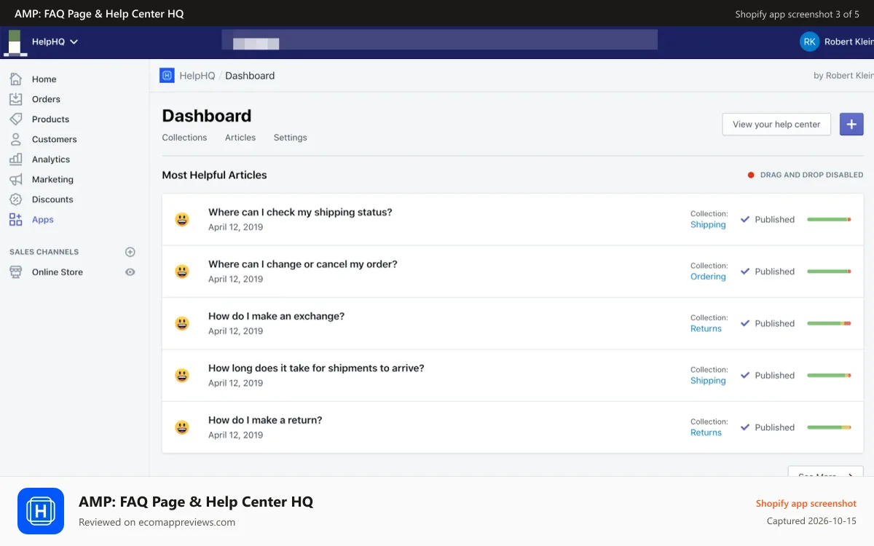Click the Orders inbox icon
The height and width of the screenshot is (546, 874).
click(15, 99)
